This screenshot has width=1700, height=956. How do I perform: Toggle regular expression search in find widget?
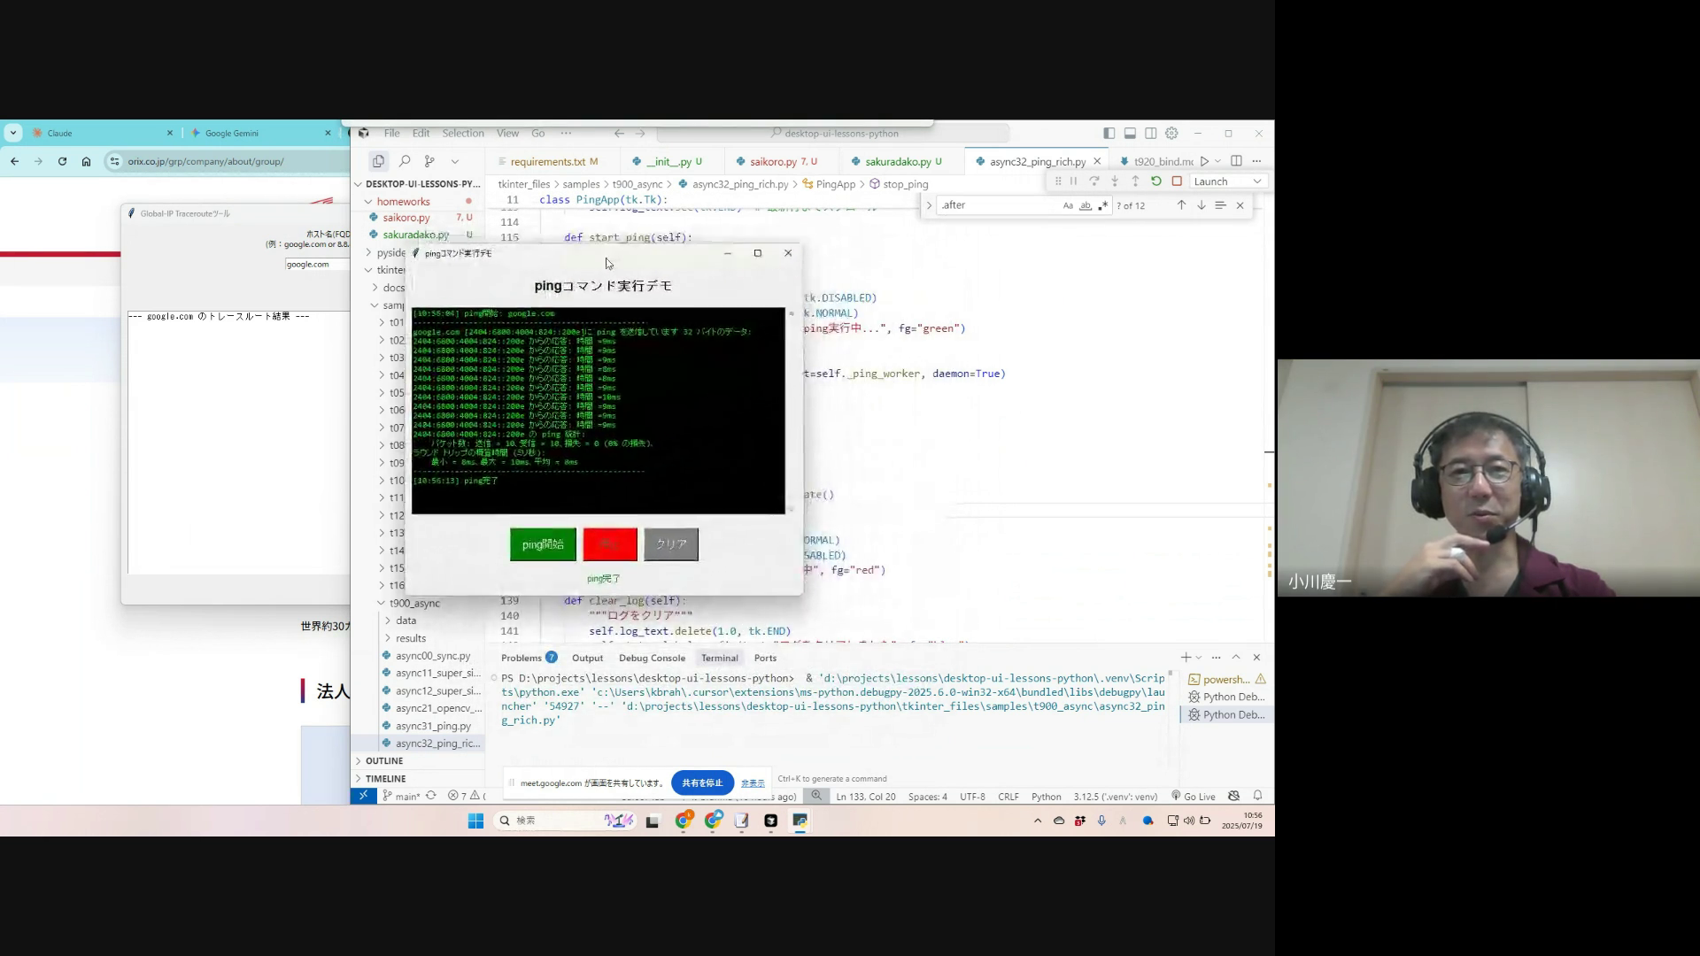(x=1102, y=205)
